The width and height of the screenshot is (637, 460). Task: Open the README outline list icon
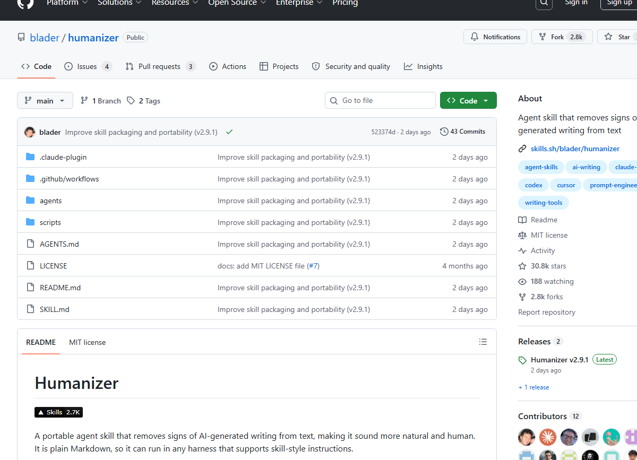pos(483,342)
